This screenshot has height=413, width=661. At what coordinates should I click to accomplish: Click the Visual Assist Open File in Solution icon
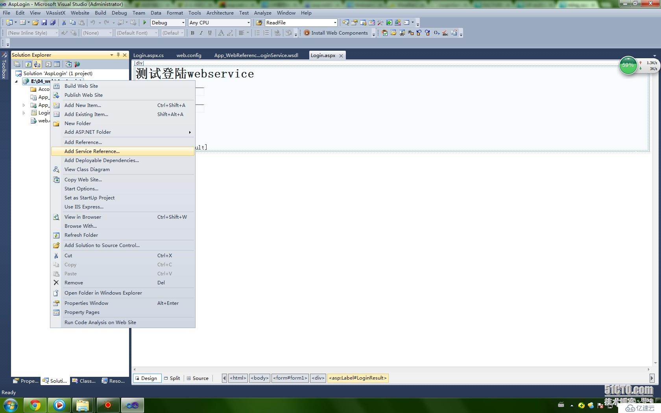click(x=393, y=33)
